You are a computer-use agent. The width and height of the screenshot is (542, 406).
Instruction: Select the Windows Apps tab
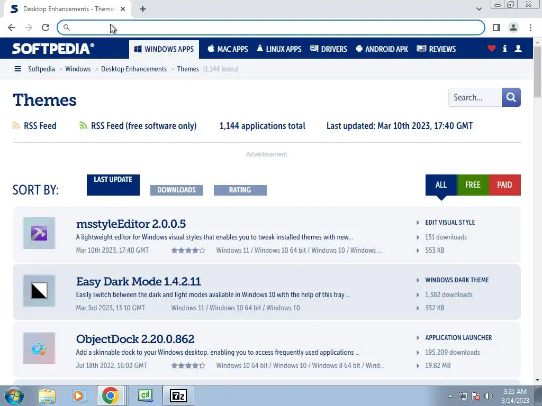[x=164, y=49]
